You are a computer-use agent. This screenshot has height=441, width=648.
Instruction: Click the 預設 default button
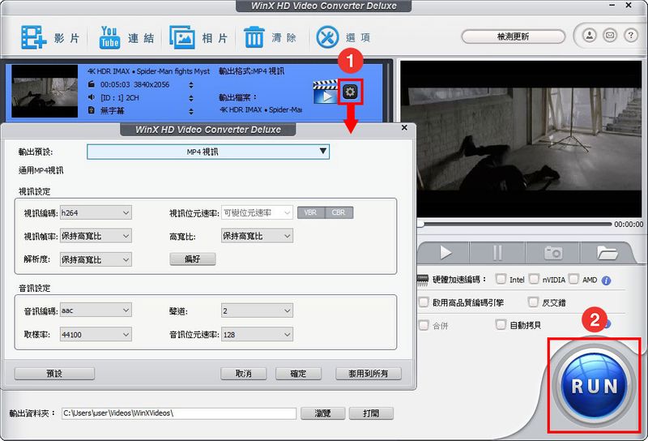tap(54, 374)
